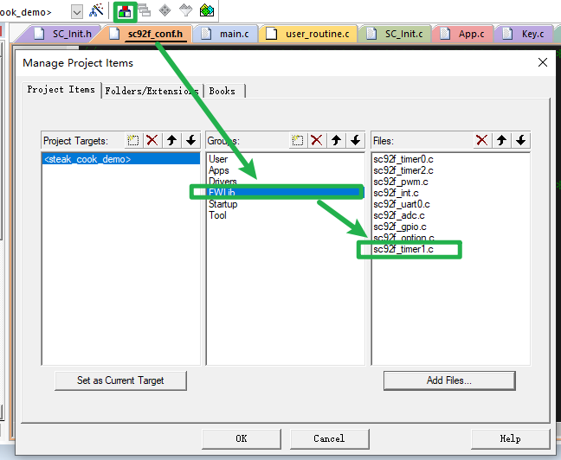561x460 pixels.
Task: Switch to the Project Items tab
Action: pyautogui.click(x=61, y=89)
